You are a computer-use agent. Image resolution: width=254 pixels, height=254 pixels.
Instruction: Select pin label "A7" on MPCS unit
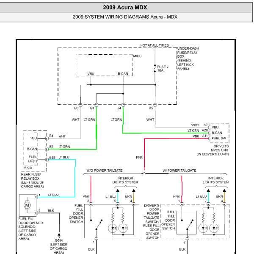(206, 125)
